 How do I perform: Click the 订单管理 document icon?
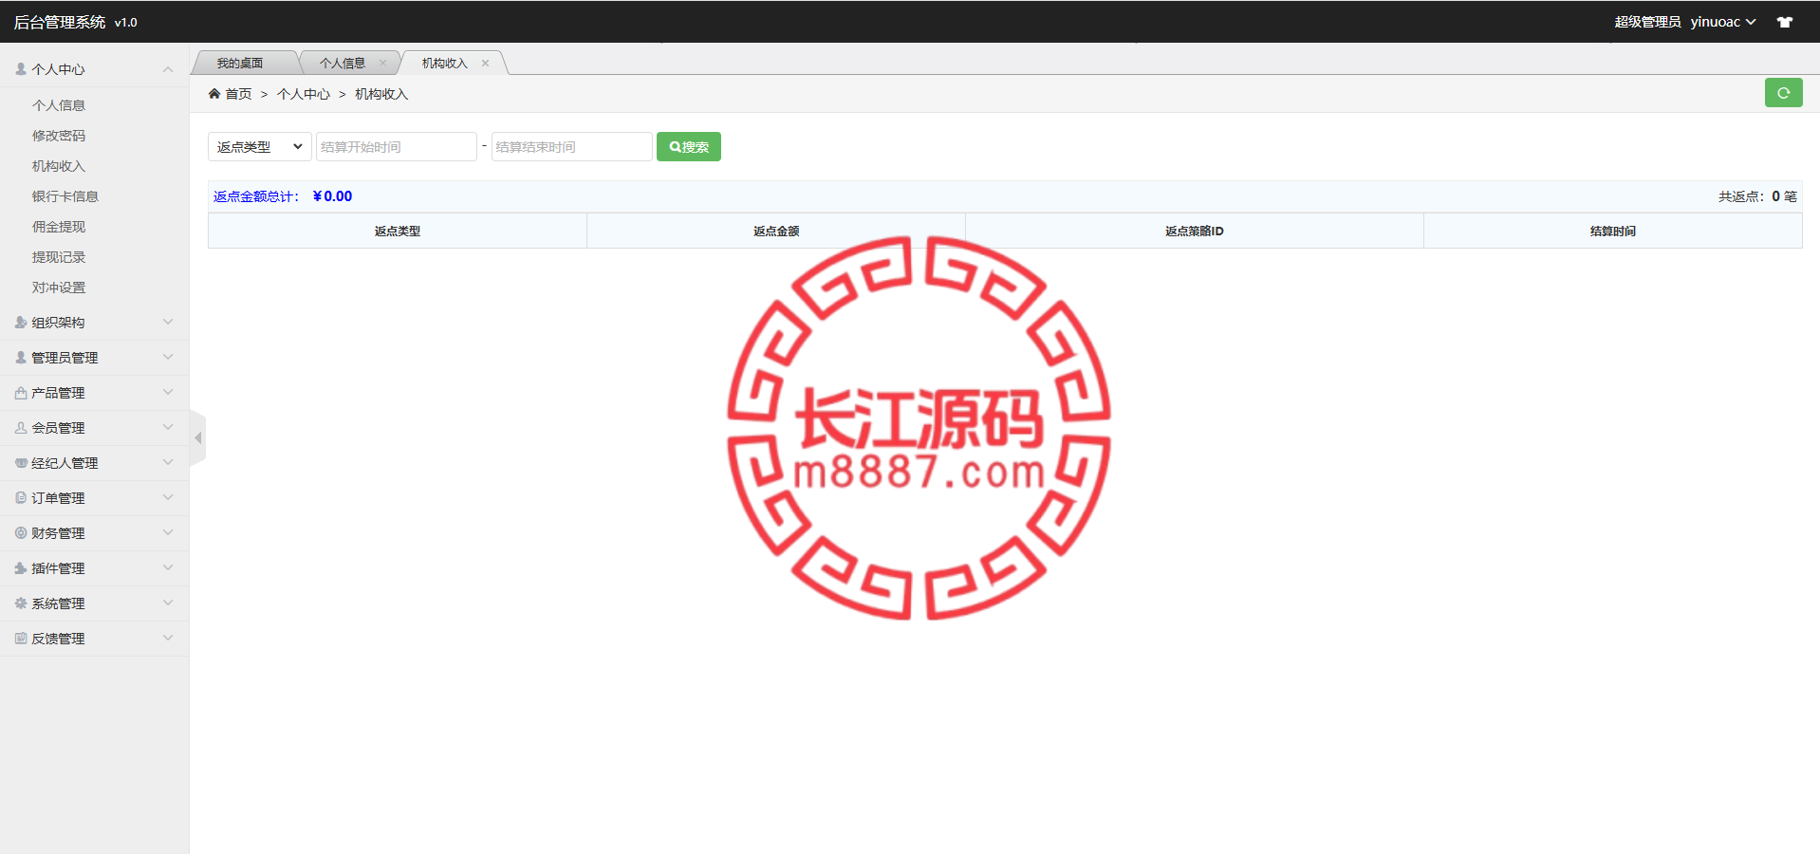tap(21, 498)
